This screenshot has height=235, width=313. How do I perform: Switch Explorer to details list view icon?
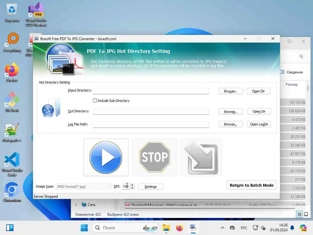click(x=300, y=214)
